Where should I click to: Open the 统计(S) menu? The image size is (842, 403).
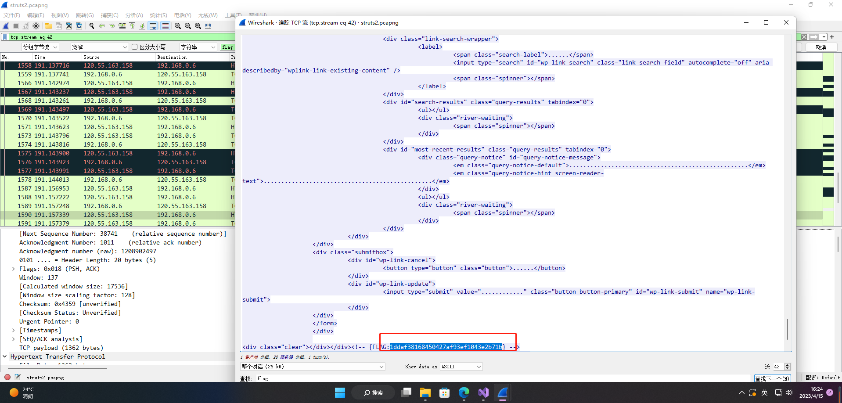[158, 15]
